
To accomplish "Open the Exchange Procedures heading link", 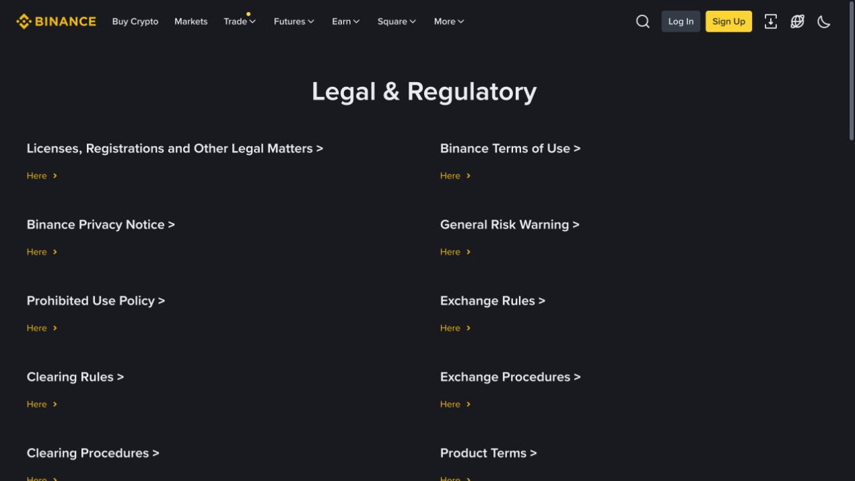I will (510, 377).
